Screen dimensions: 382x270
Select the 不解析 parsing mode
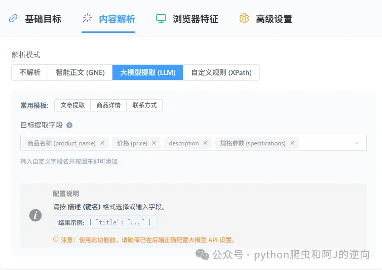coord(30,72)
